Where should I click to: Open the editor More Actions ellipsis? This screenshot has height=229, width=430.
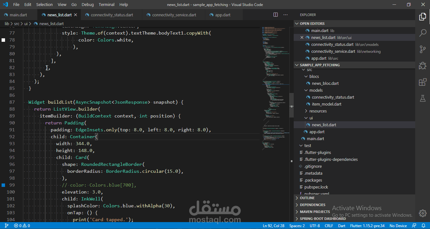point(286,15)
